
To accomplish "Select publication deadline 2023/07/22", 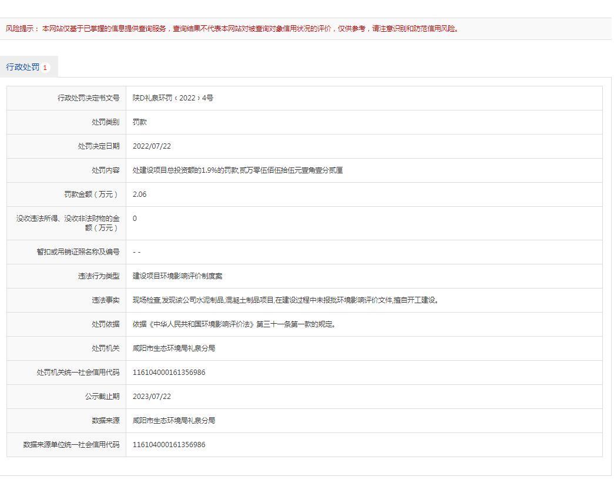I will [x=152, y=397].
